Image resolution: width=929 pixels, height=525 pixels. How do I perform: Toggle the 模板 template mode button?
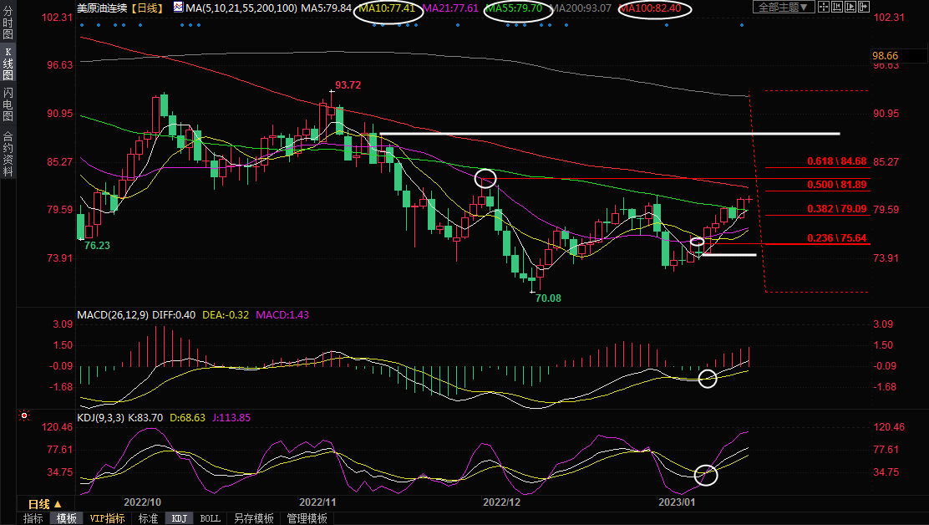(x=66, y=518)
